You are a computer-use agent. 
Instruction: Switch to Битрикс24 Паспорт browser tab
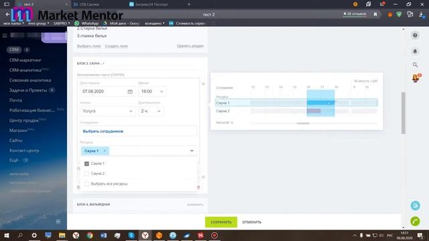(152, 5)
